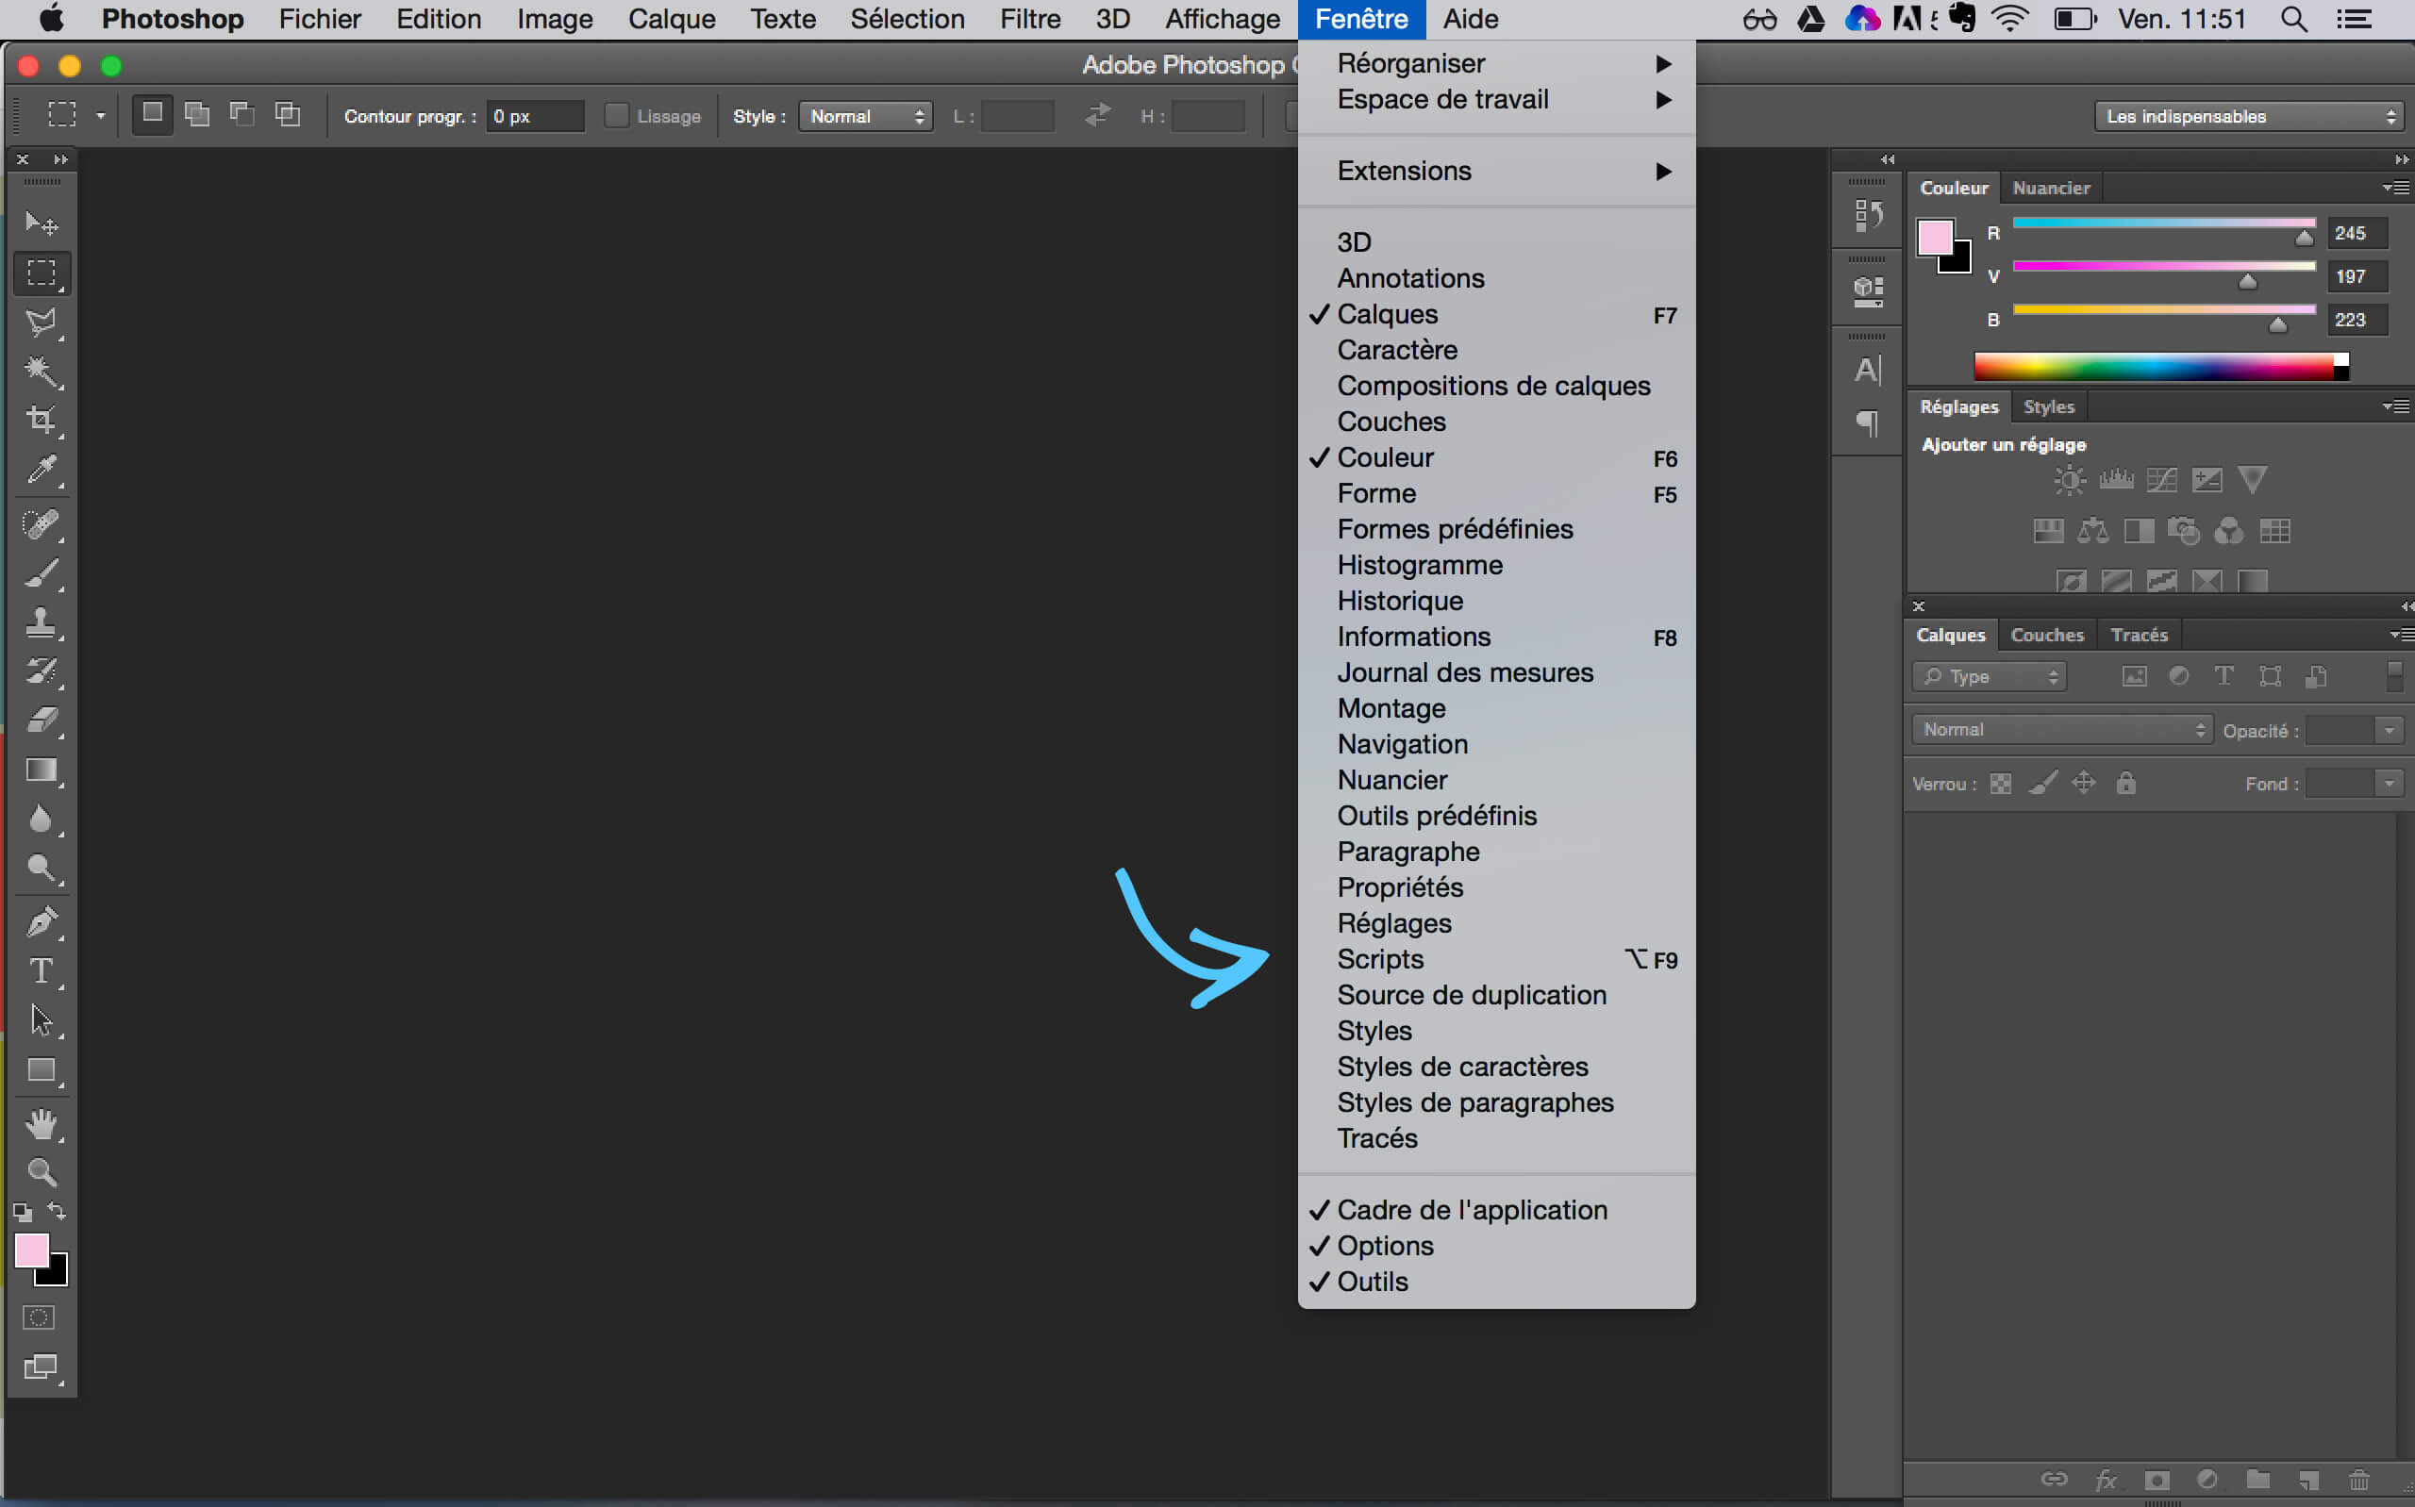The image size is (2415, 1507).
Task: Click Styles tab in right panel
Action: (x=2049, y=405)
